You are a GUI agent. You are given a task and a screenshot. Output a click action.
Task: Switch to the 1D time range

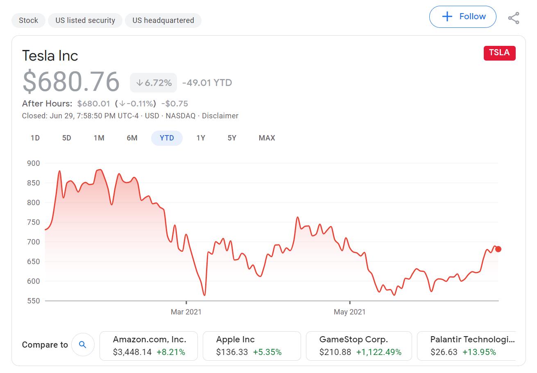coord(35,138)
